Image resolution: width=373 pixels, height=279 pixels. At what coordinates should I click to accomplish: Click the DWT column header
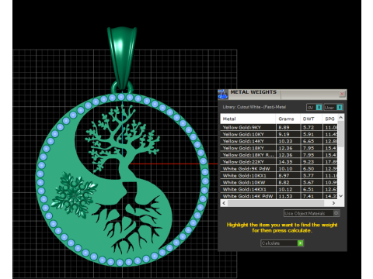coord(311,119)
